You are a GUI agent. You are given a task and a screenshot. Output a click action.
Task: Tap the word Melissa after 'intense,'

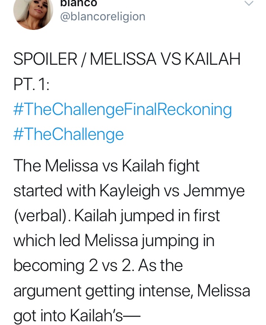click(x=224, y=291)
